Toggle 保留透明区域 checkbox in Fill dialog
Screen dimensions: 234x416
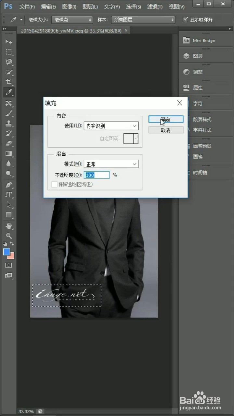coord(54,185)
